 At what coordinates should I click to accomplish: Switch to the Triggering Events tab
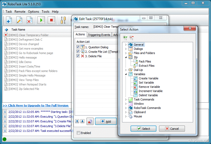99,35
